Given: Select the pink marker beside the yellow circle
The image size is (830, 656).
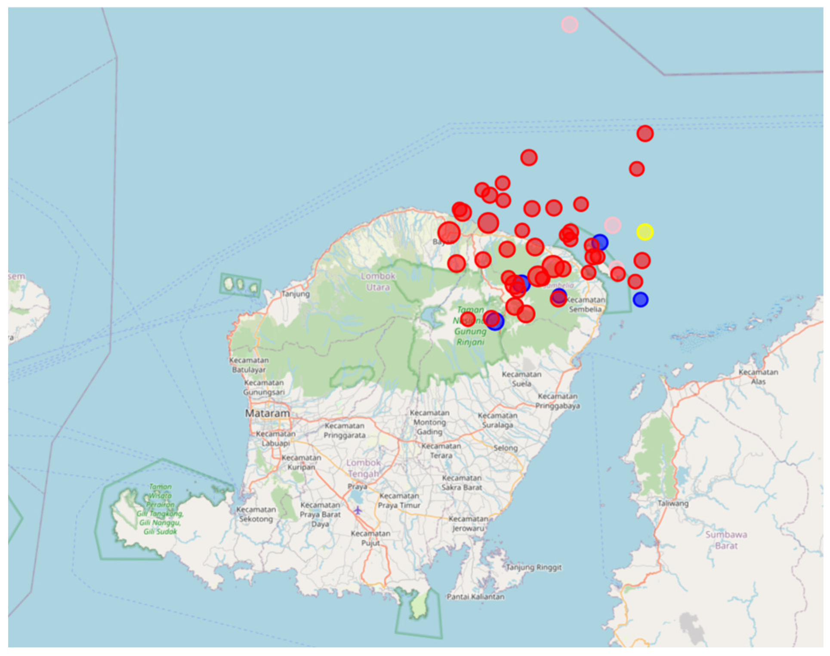Looking at the screenshot, I should [x=612, y=225].
